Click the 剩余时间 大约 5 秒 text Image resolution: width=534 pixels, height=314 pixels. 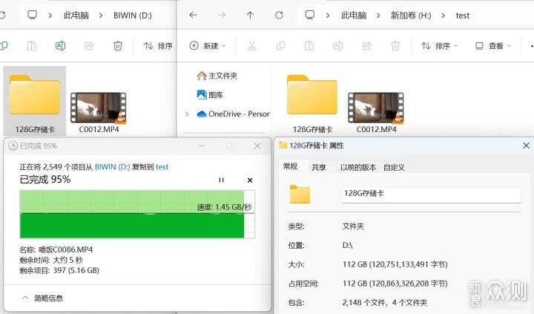coord(51,260)
